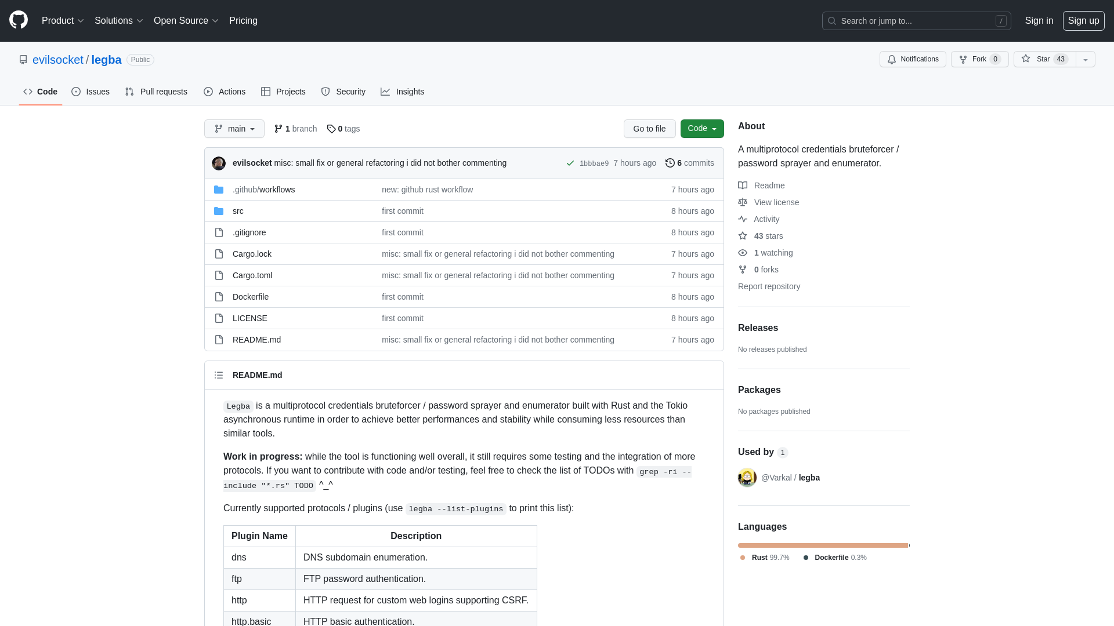Switch to the Actions tab
The height and width of the screenshot is (626, 1114).
(x=225, y=92)
